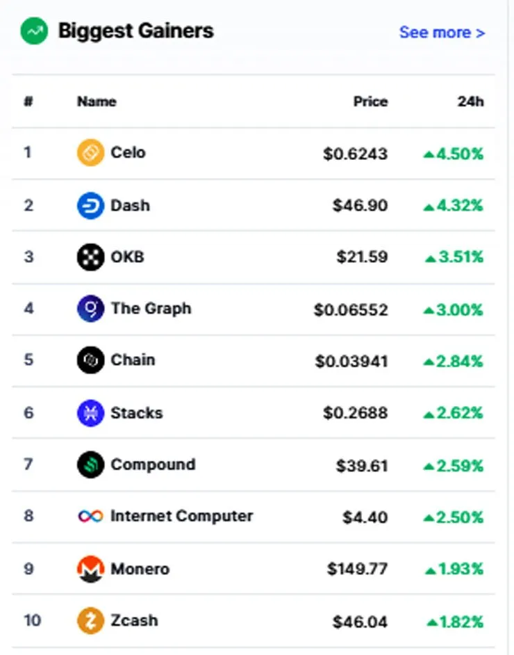The width and height of the screenshot is (514, 655).
Task: Select the OKB token icon
Action: [x=90, y=257]
